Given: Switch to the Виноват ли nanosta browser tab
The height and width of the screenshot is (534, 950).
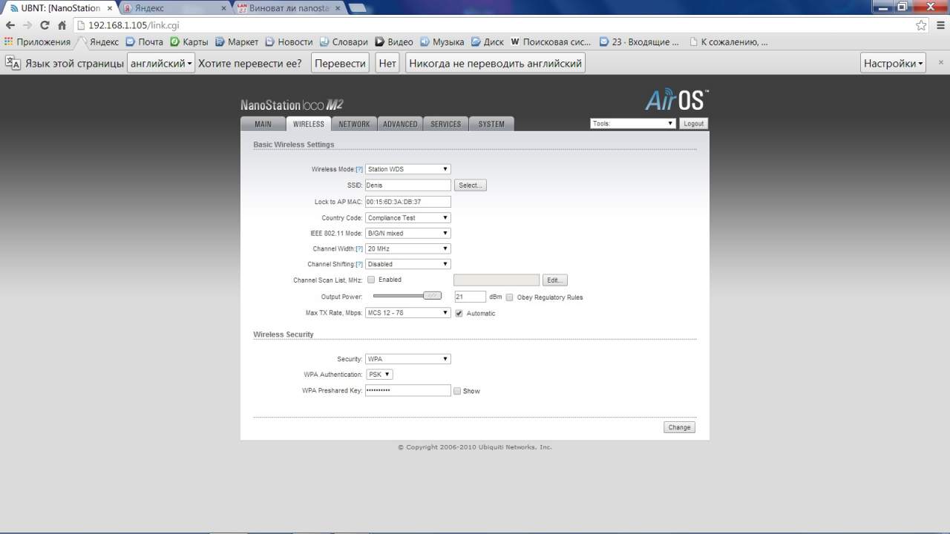Looking at the screenshot, I should [289, 8].
